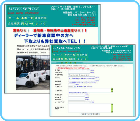The height and width of the screenshot is (121, 140).
Task: Click the forklift photo on the home page
Action: pyautogui.click(x=33, y=73)
